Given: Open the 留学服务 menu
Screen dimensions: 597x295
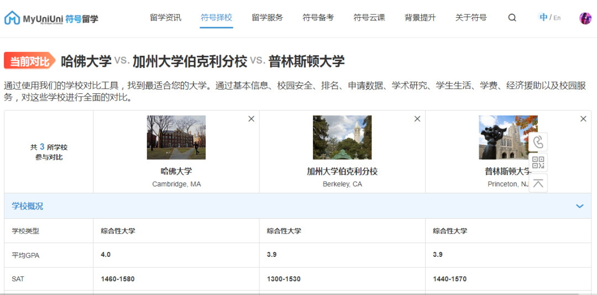Looking at the screenshot, I should tap(268, 18).
